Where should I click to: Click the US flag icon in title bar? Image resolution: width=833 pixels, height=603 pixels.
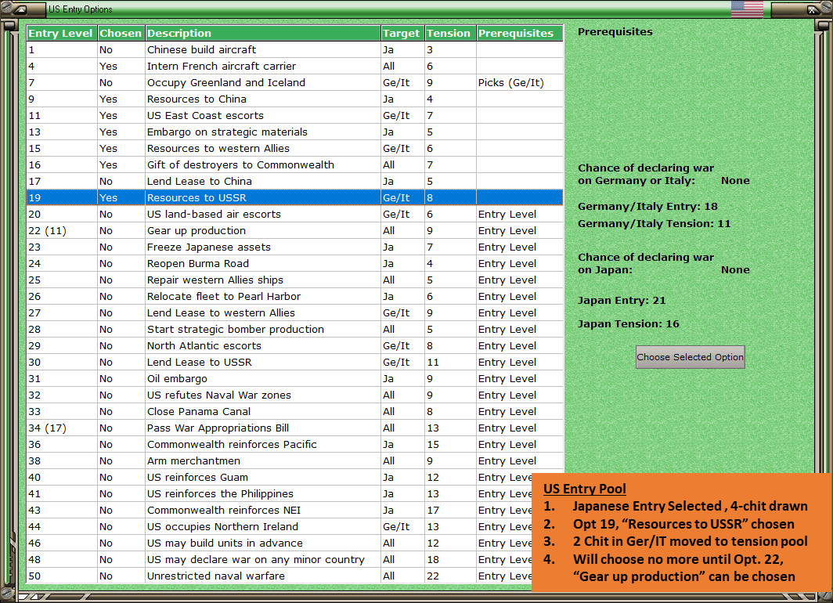[747, 9]
